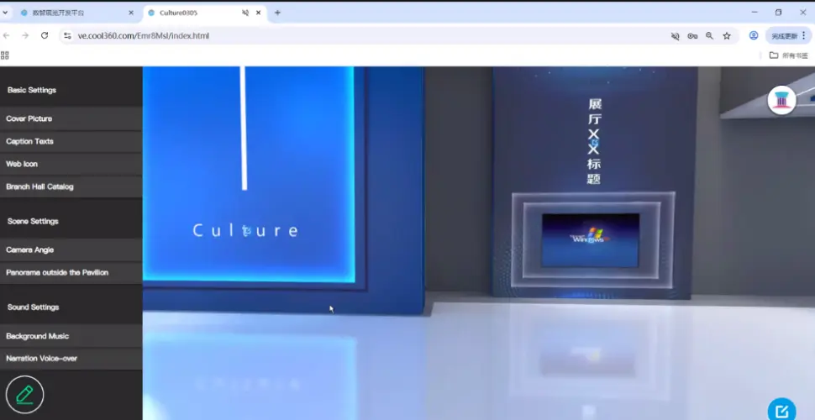
Task: Open the blue edit button at bottom right
Action: click(x=781, y=411)
